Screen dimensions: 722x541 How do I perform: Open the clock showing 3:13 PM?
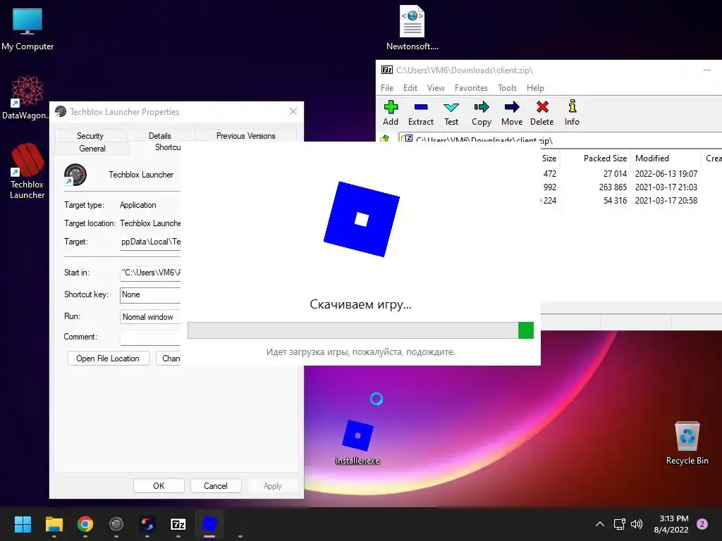pyautogui.click(x=671, y=524)
